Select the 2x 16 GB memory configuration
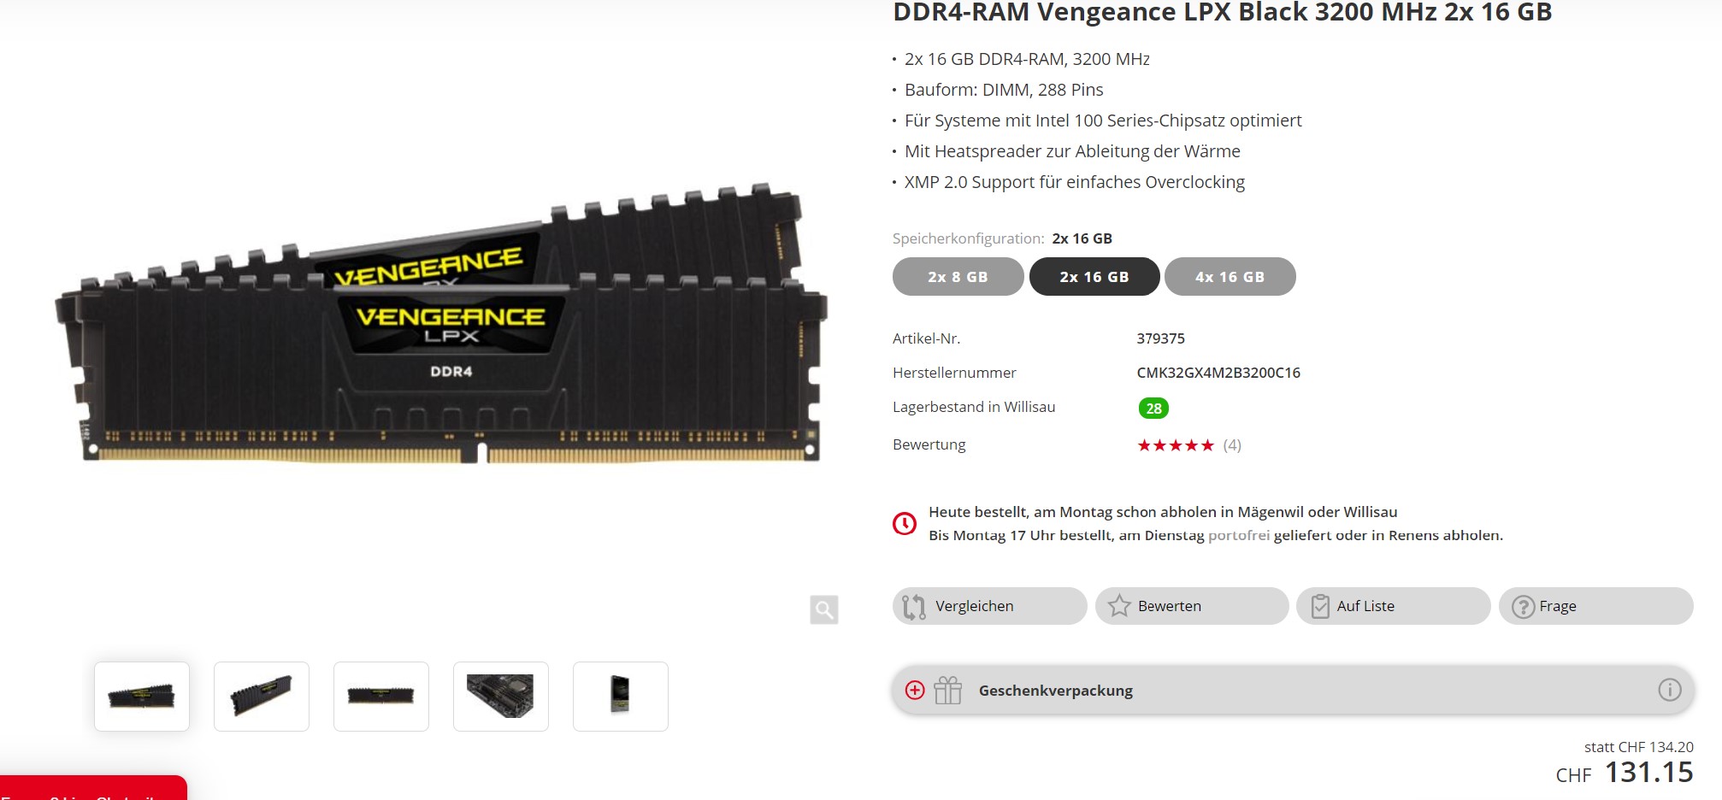Viewport: 1722px width, 800px height. [1094, 277]
